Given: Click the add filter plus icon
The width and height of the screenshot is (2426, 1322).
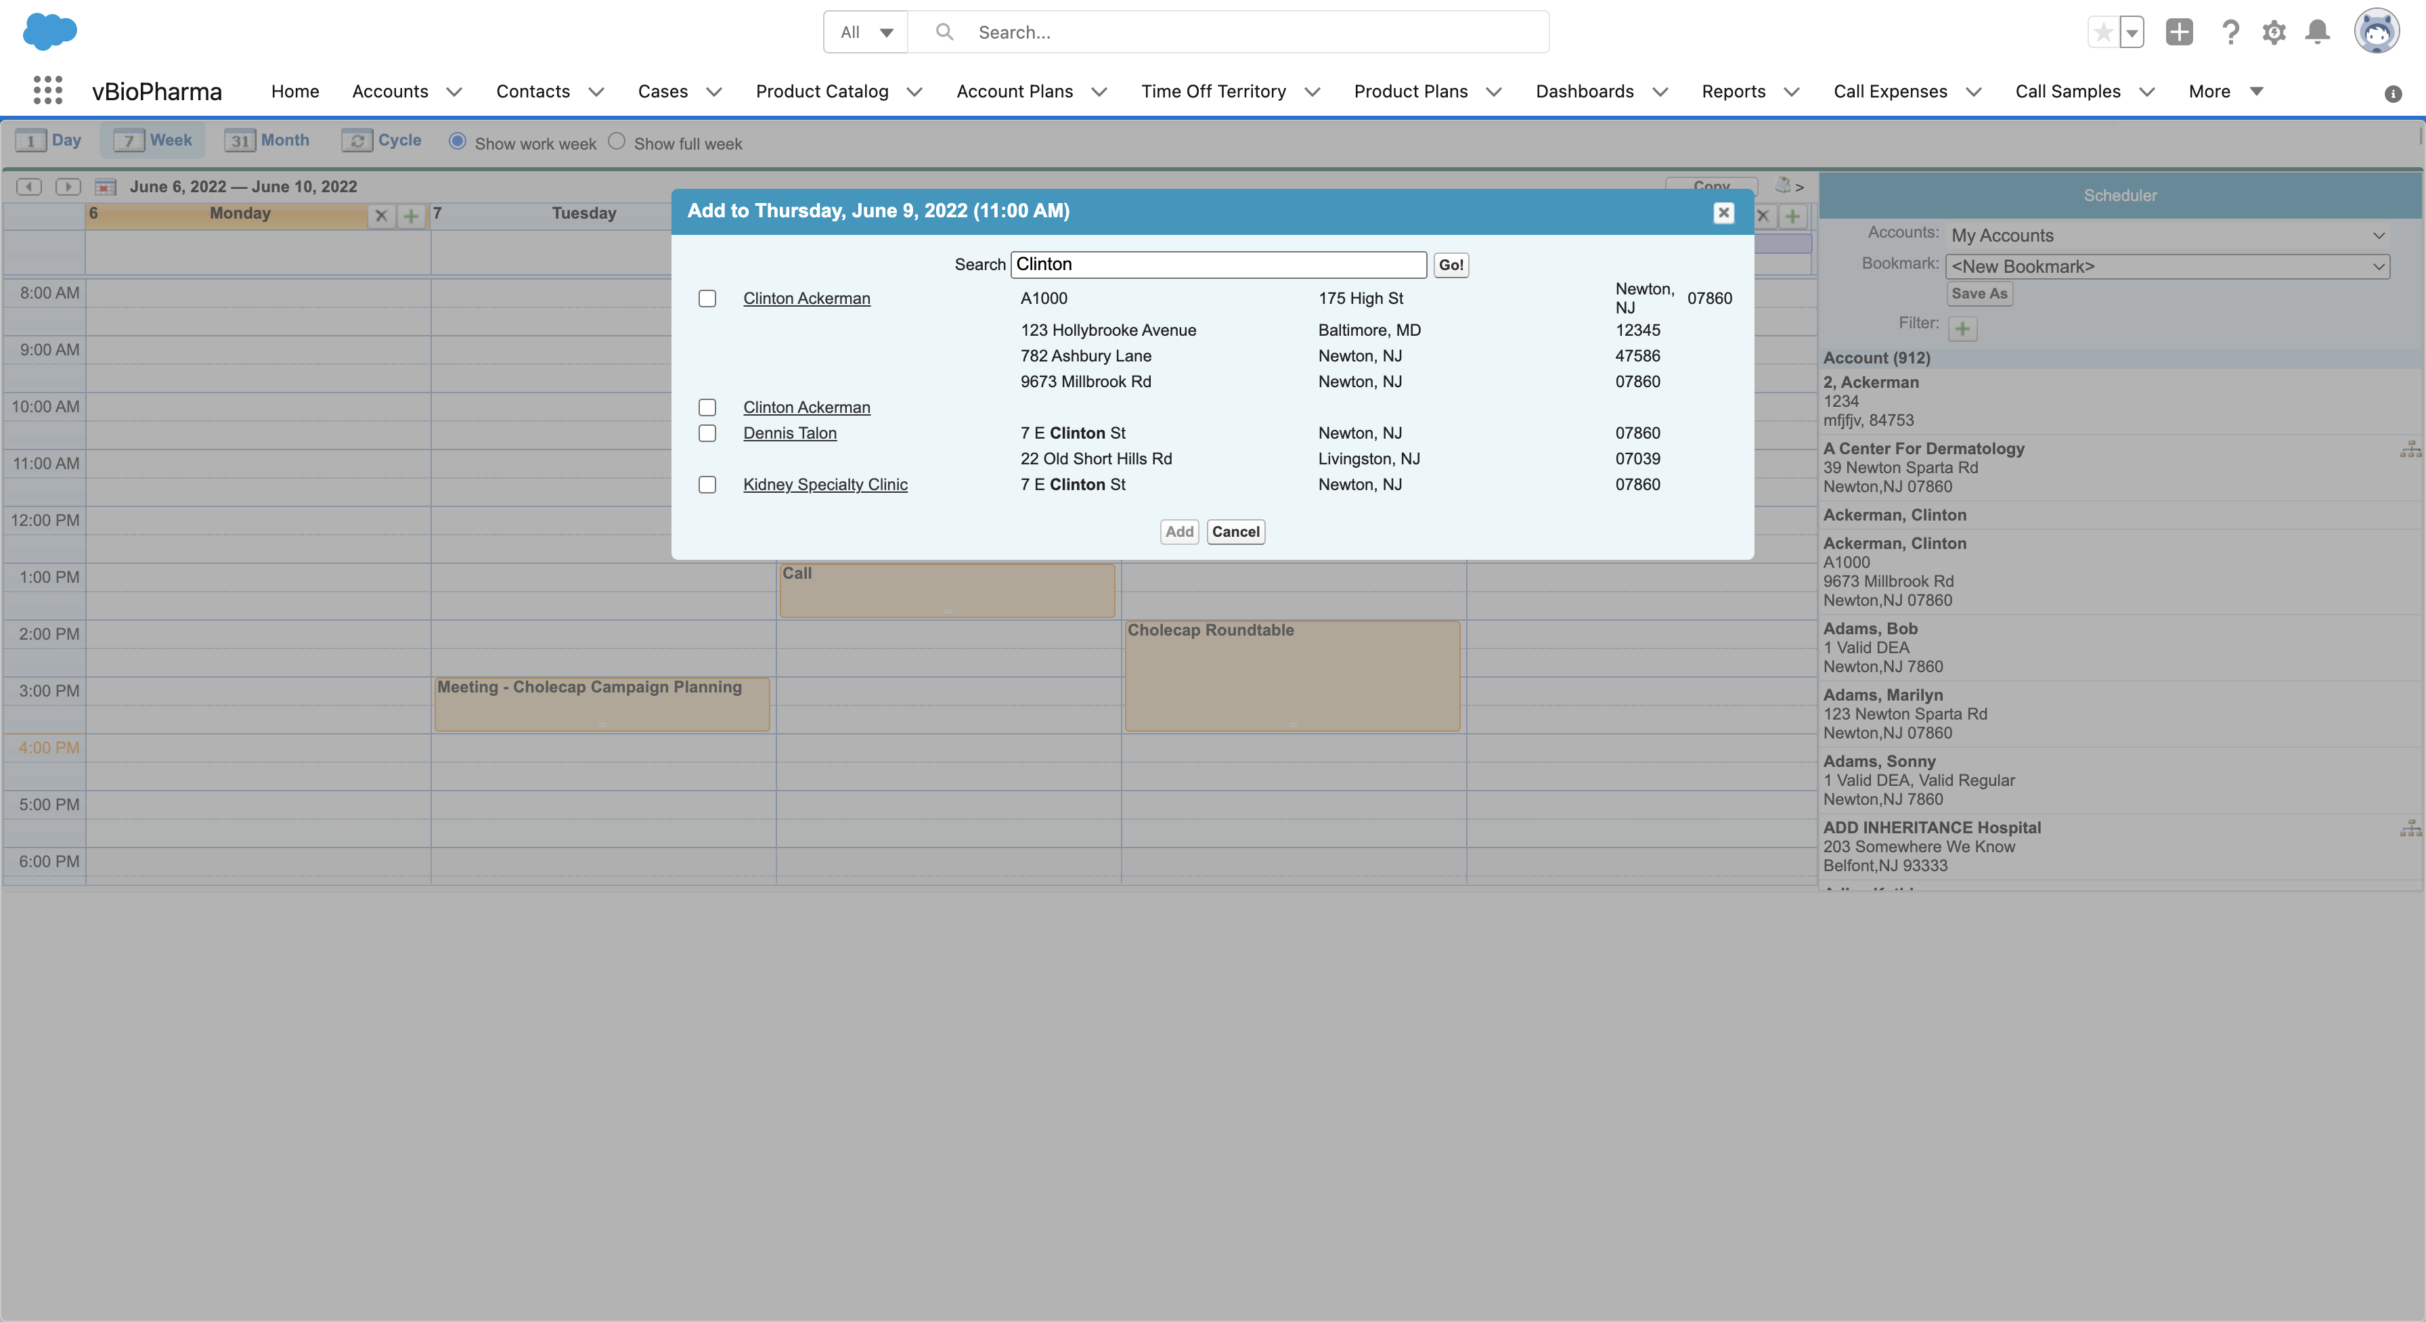Looking at the screenshot, I should (1962, 328).
